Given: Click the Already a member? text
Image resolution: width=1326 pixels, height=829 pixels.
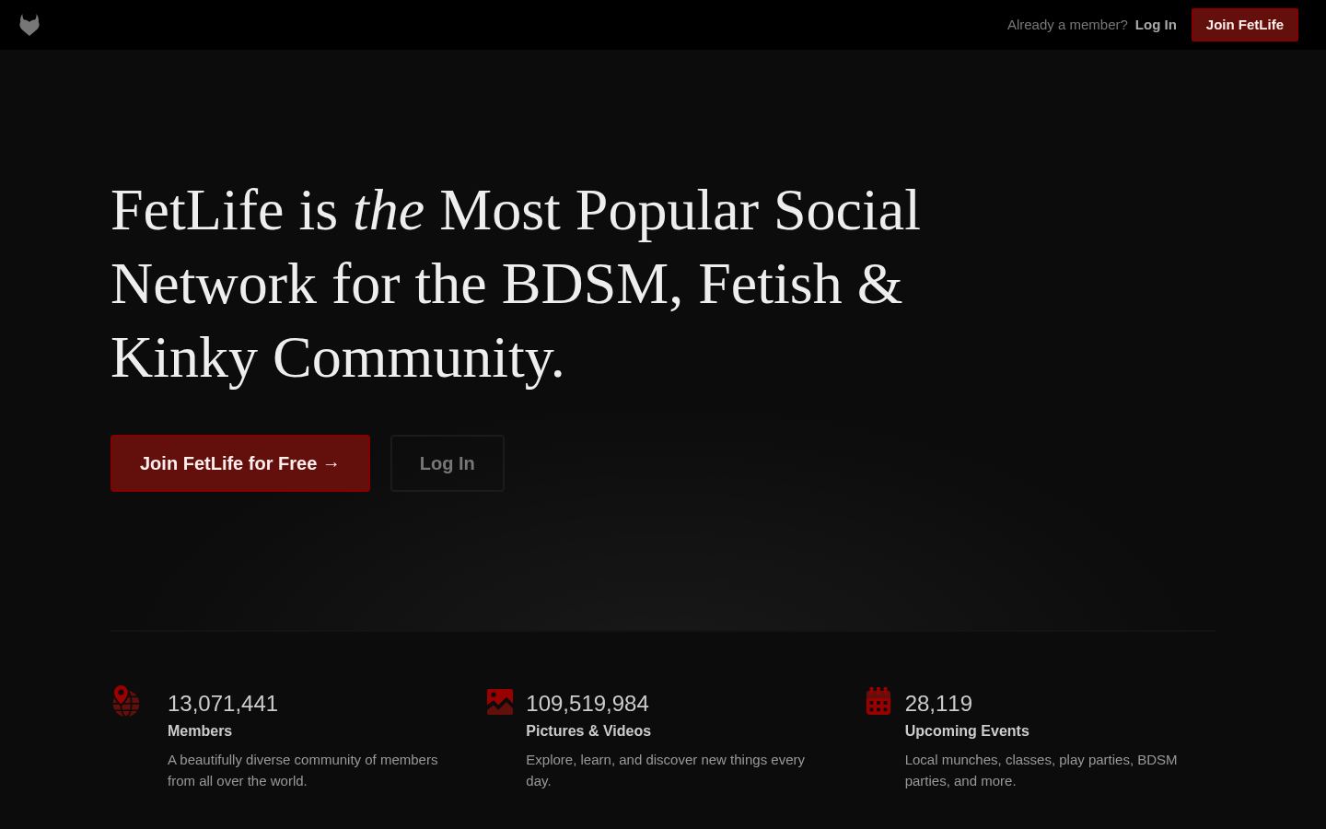Looking at the screenshot, I should [x=1067, y=25].
